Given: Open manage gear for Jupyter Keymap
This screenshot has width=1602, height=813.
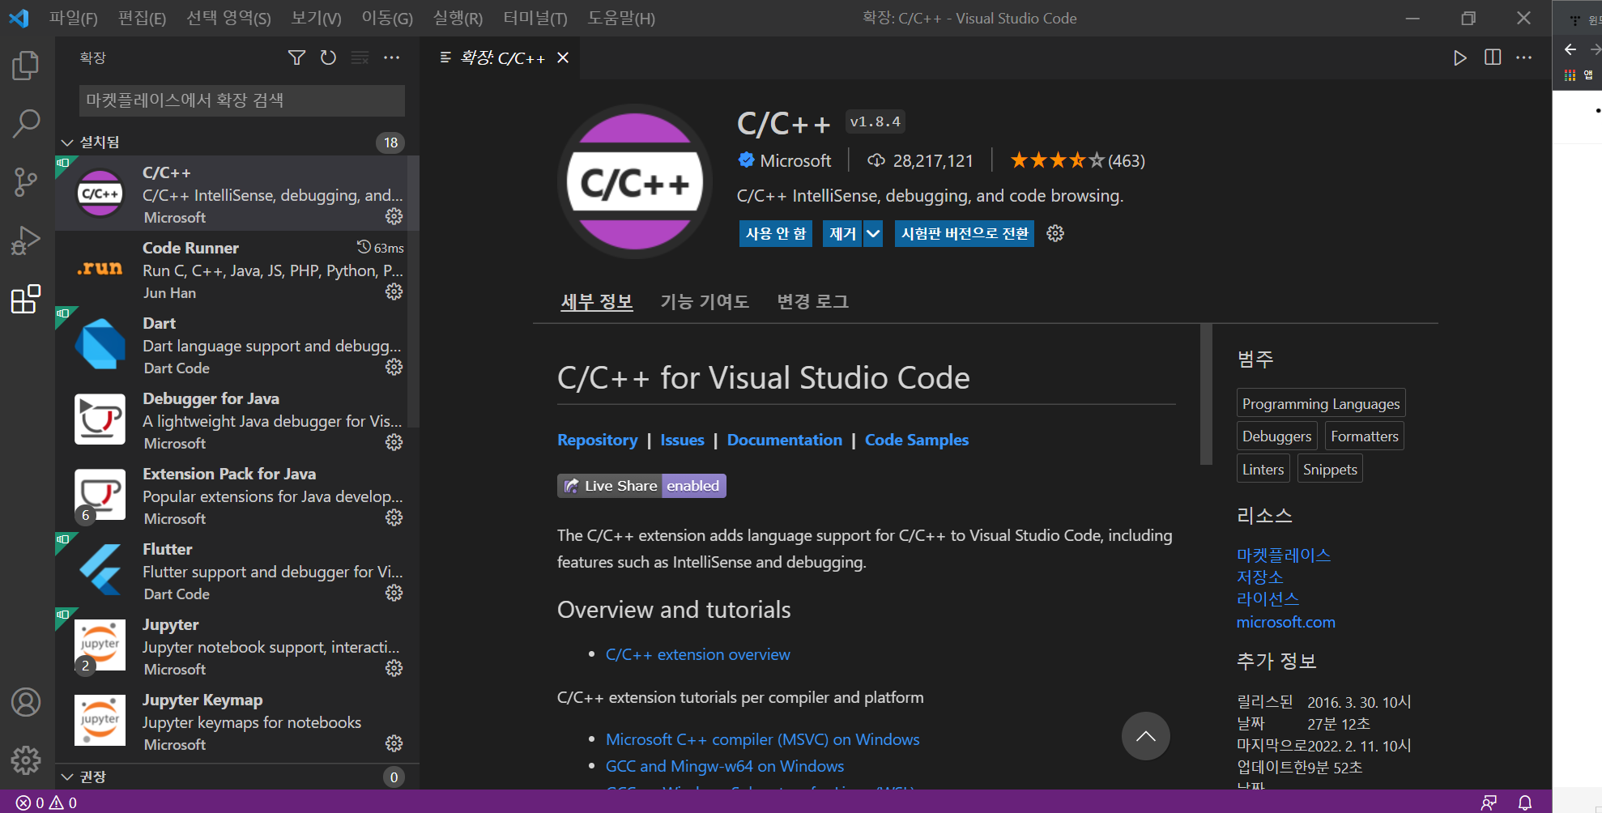Looking at the screenshot, I should point(394,743).
